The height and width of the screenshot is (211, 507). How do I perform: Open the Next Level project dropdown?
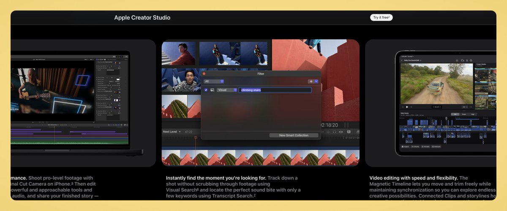[172, 132]
